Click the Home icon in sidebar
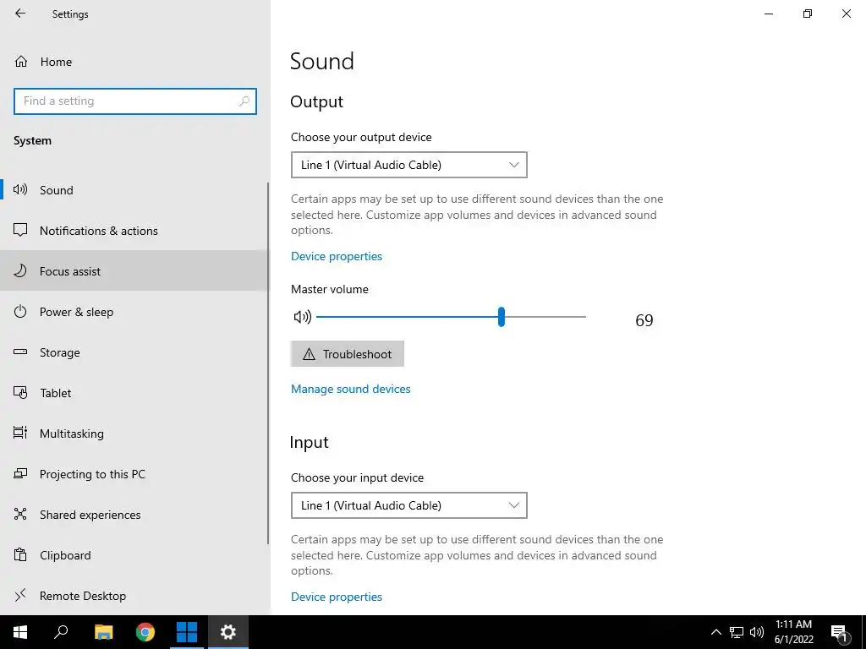This screenshot has height=649, width=866. [x=21, y=61]
